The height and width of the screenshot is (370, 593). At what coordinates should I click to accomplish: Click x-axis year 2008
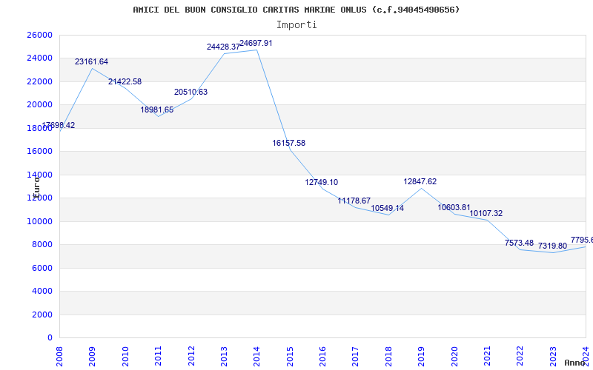[x=59, y=356]
